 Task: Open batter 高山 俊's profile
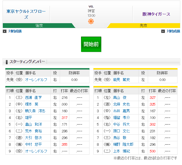tap(120, 98)
